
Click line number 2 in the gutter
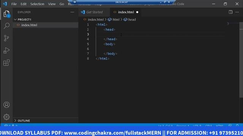click(x=88, y=29)
